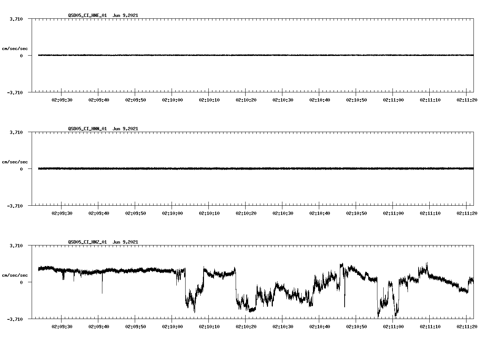Screen dimensions: 500x340
Task: Select the 3.710 label on the HNZ plot
Action: (x=16, y=245)
